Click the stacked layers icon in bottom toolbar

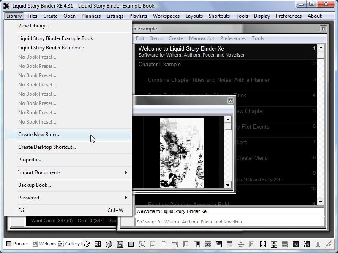click(87, 244)
